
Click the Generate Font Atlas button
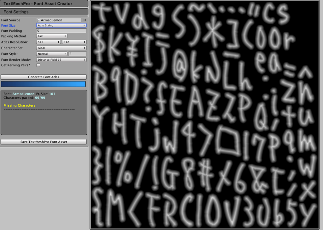(x=44, y=77)
